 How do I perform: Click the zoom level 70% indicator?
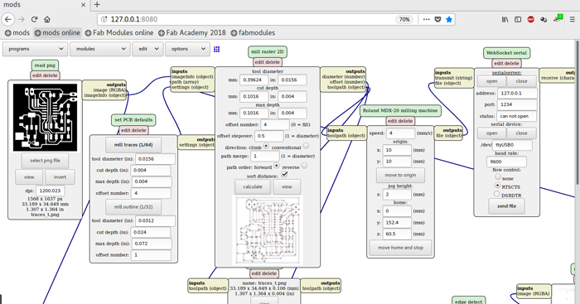(404, 19)
